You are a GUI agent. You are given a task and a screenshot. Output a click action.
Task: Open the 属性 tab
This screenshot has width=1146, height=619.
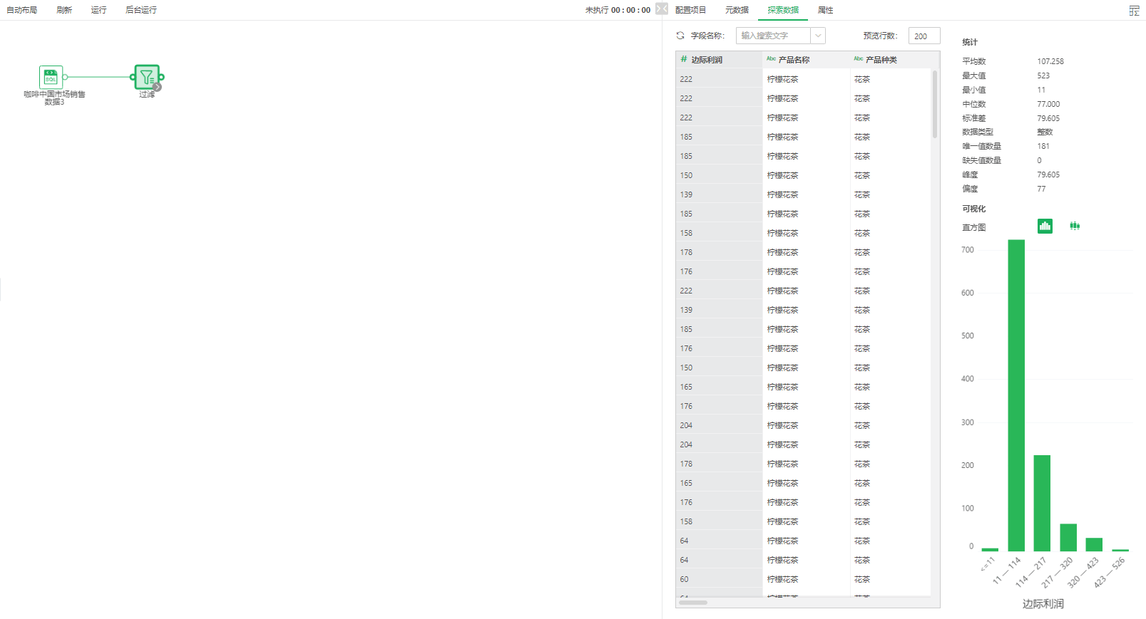point(825,10)
